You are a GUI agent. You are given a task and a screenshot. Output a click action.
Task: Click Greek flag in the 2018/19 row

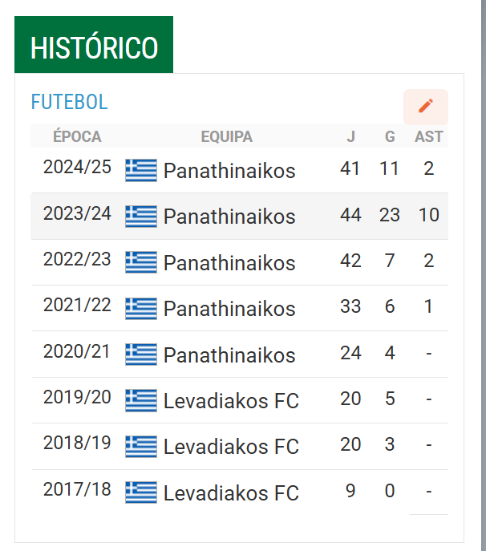[x=141, y=446]
